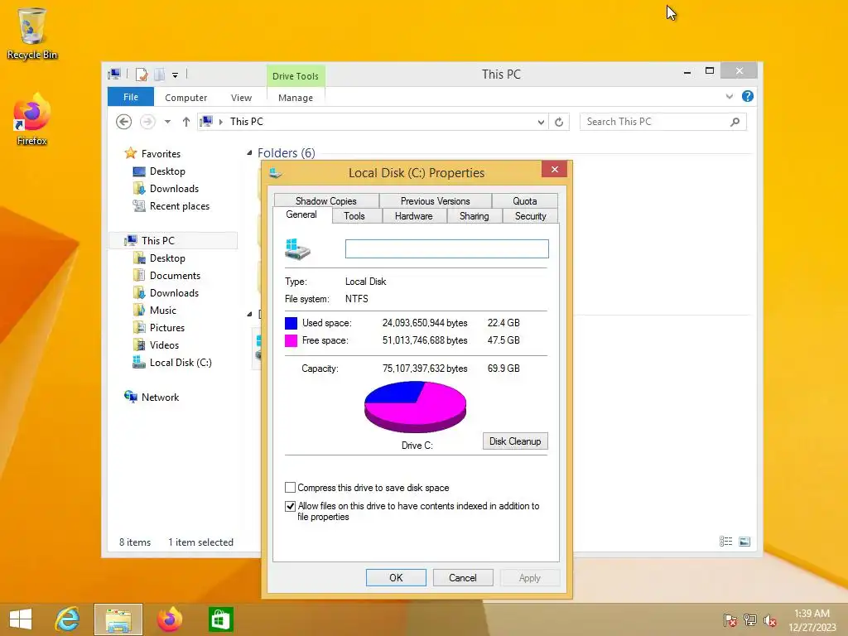This screenshot has height=636, width=848.
Task: Click the Explorer Properties quick access icon
Action: (x=142, y=75)
